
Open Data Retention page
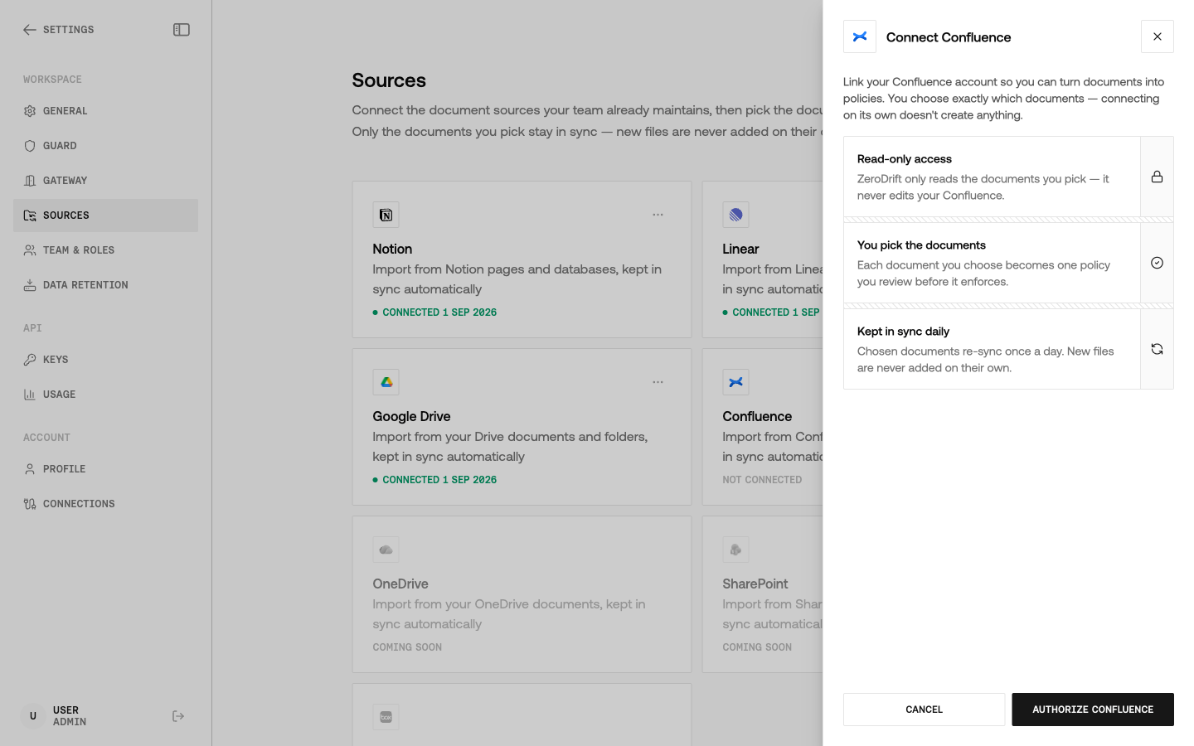(x=105, y=285)
